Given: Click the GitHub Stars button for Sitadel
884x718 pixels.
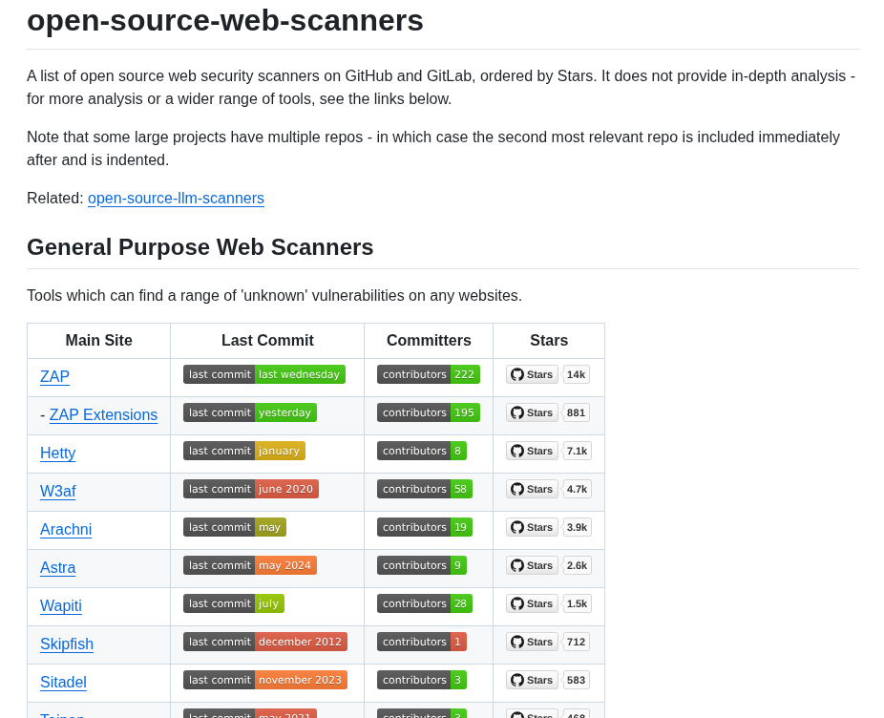Looking at the screenshot, I should pyautogui.click(x=532, y=680).
